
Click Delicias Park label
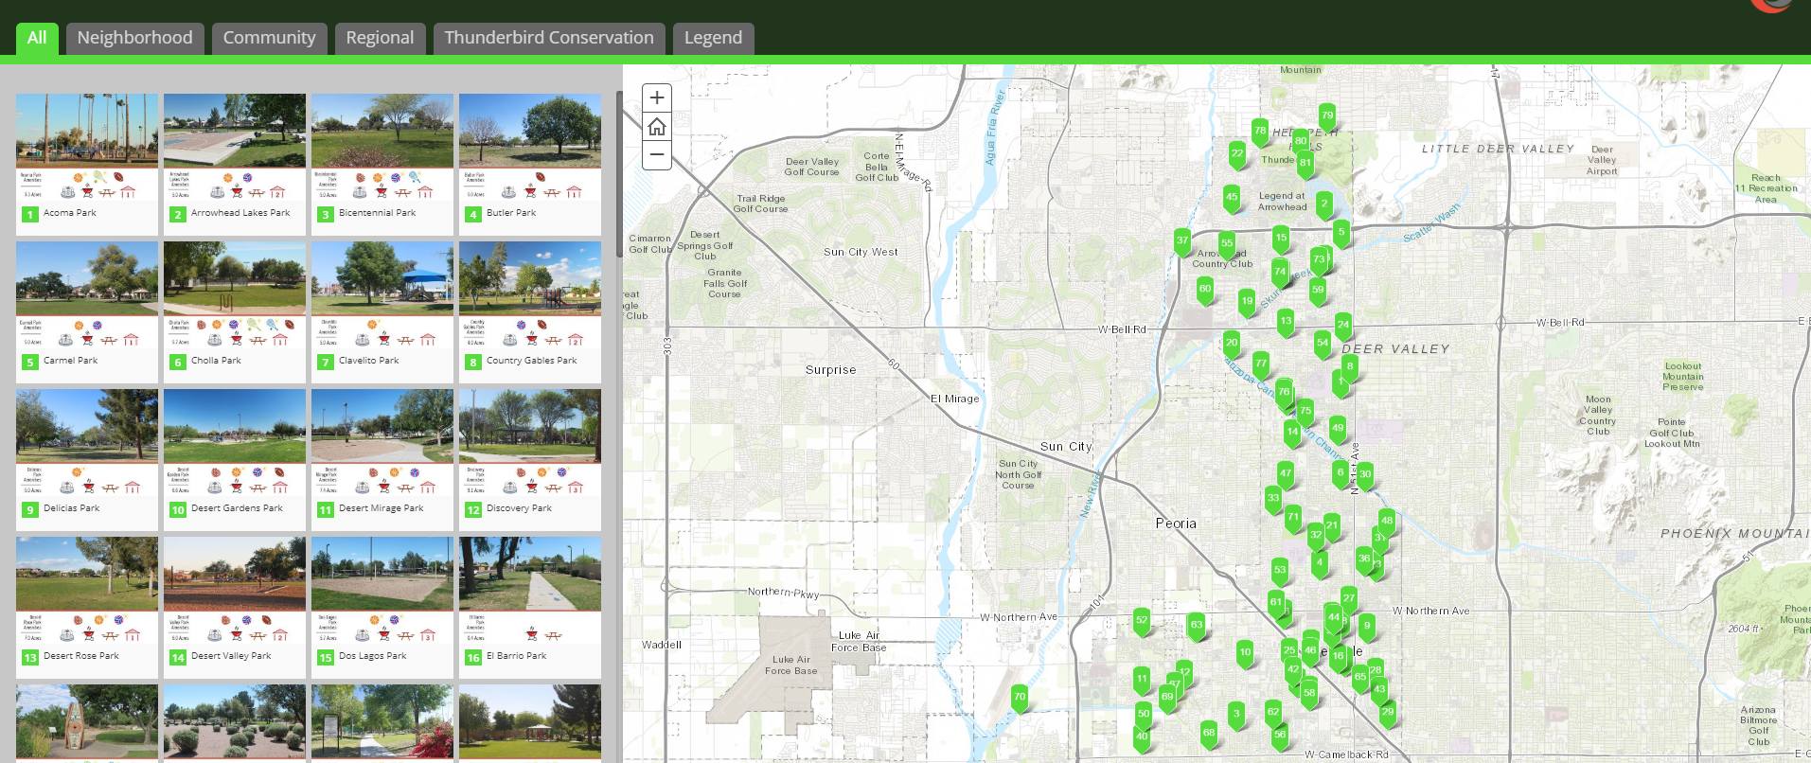tap(71, 508)
